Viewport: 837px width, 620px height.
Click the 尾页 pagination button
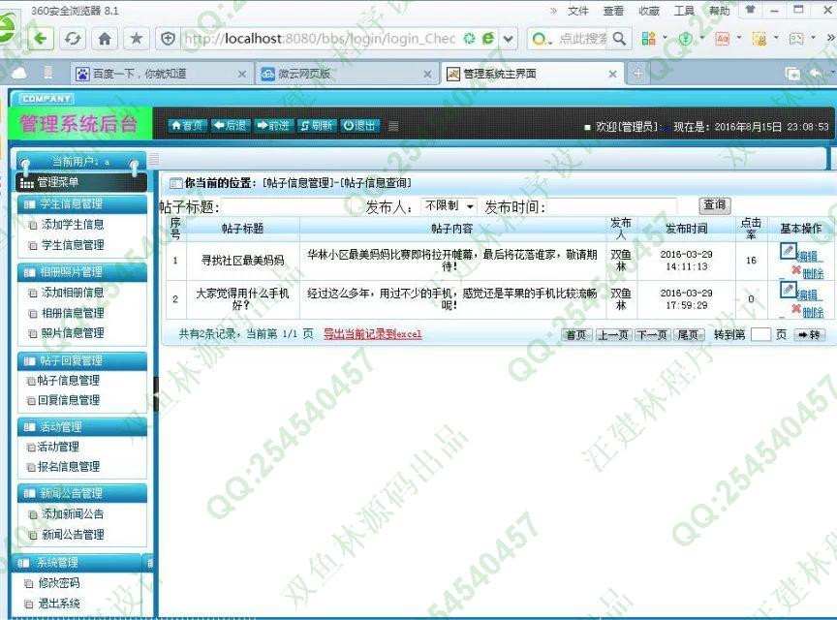(689, 335)
